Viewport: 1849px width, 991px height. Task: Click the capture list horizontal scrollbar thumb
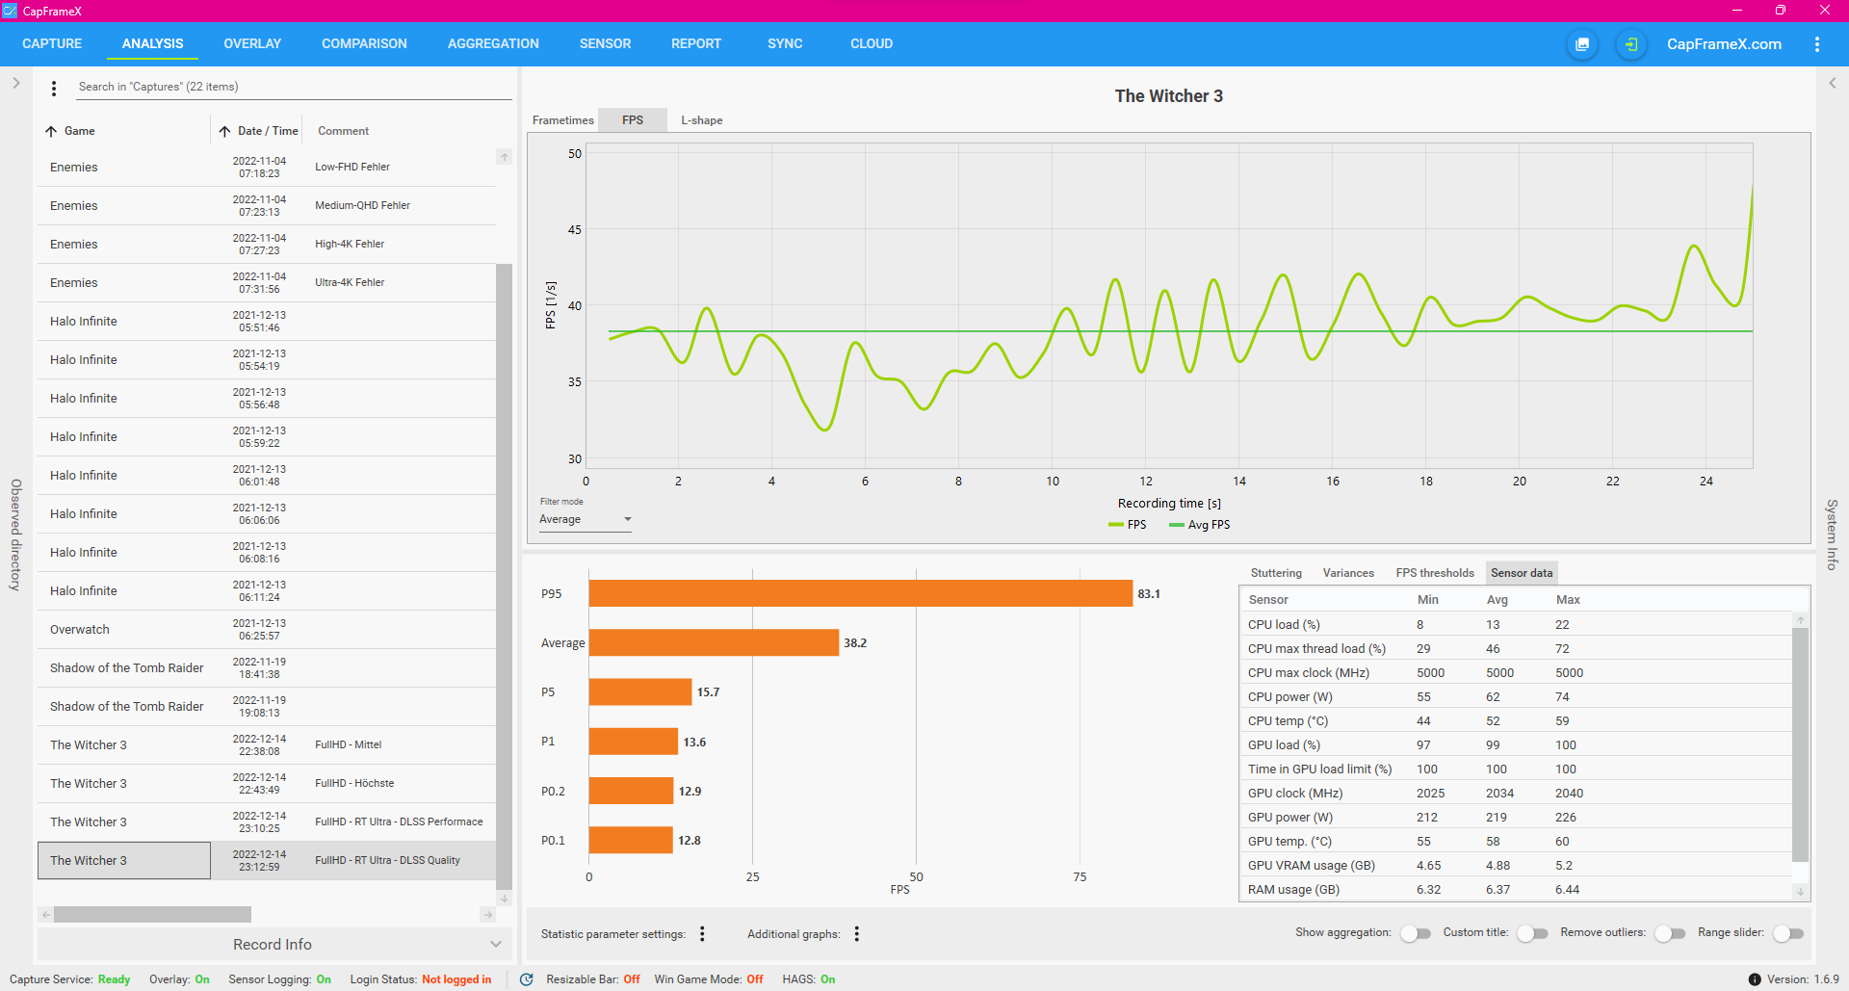coord(152,914)
